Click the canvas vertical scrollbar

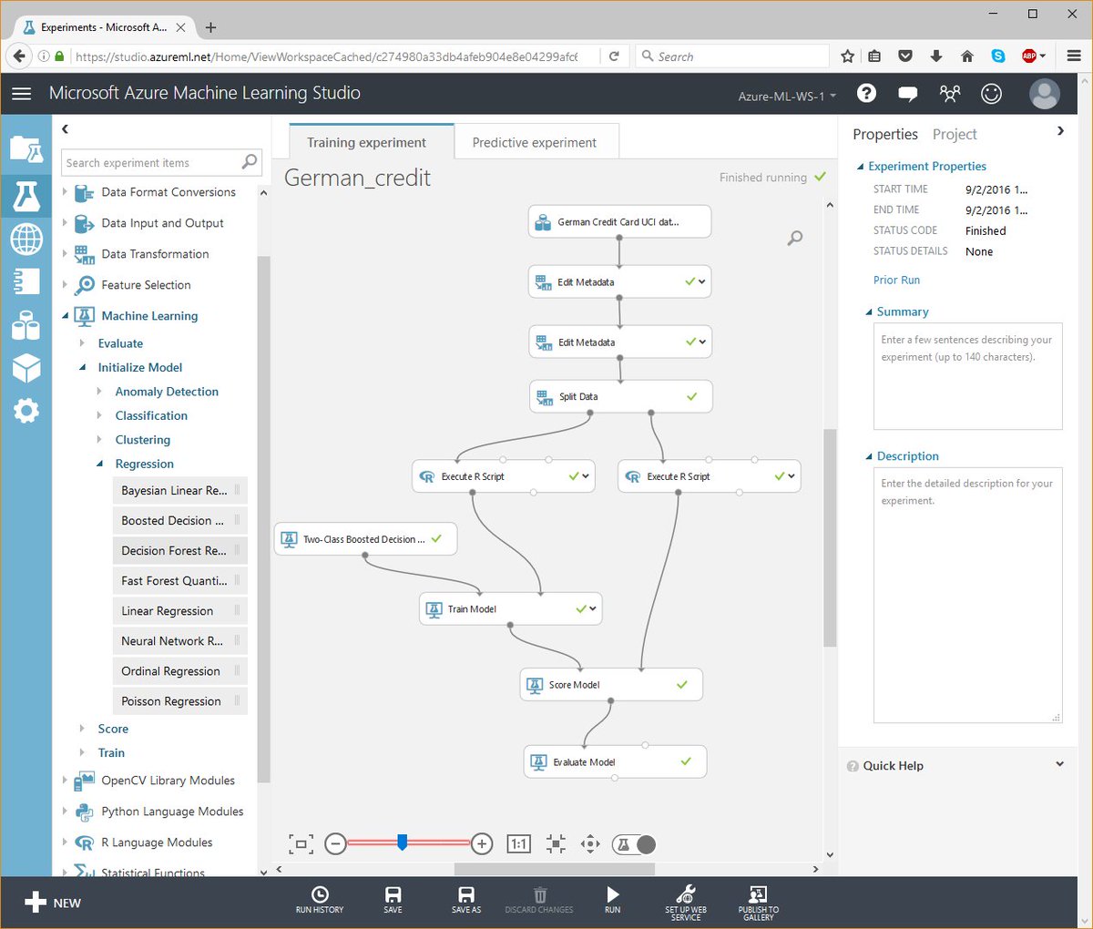pos(829,537)
